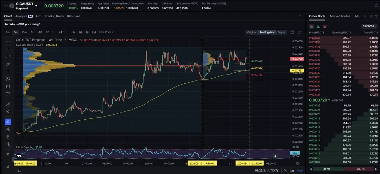The width and height of the screenshot is (380, 174).
Task: Switch to the Chart tab
Action: point(8,16)
